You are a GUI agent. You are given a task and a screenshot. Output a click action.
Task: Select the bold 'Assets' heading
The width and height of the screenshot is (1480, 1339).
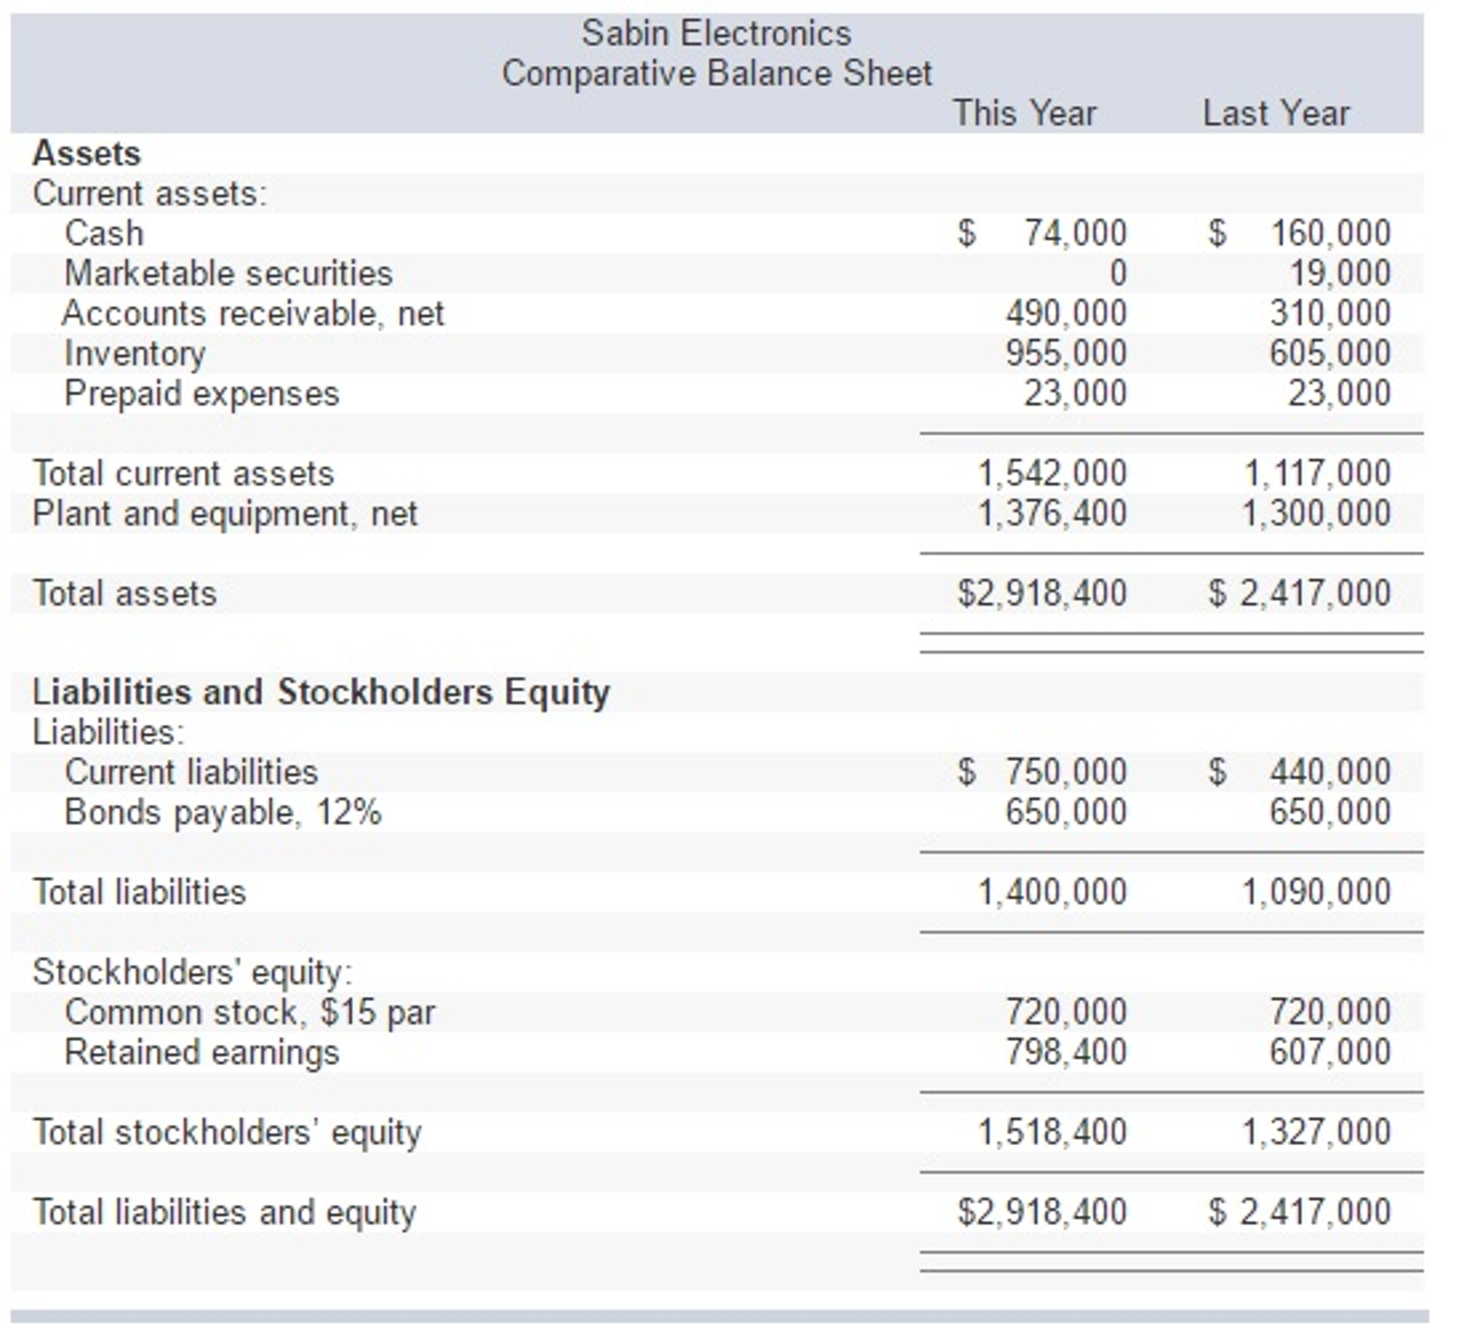87,154
